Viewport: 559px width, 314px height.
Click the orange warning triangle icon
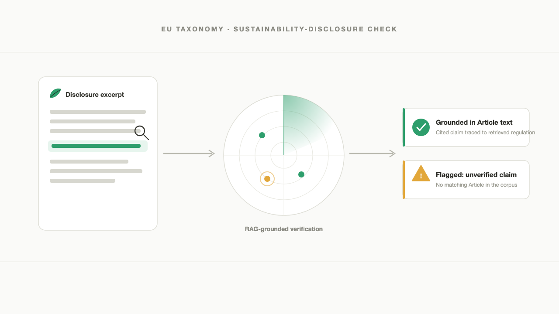(421, 174)
